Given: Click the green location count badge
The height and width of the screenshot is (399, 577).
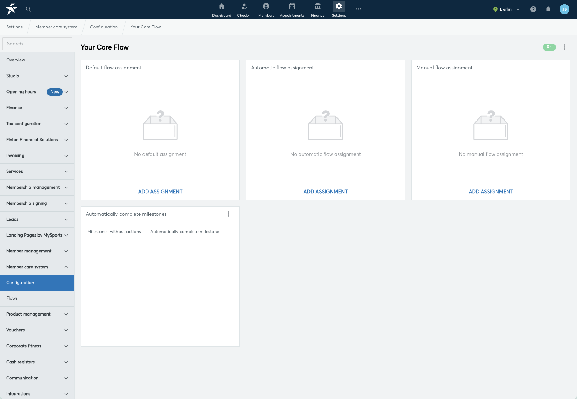Looking at the screenshot, I should 549,47.
